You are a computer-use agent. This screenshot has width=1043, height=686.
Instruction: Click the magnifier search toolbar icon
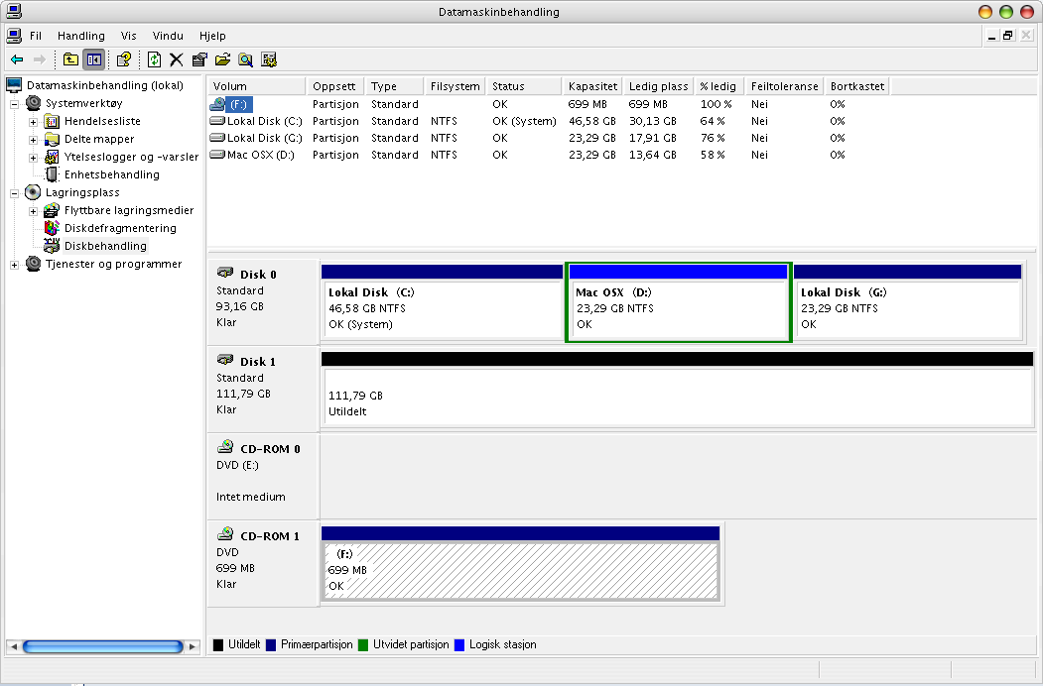point(245,59)
